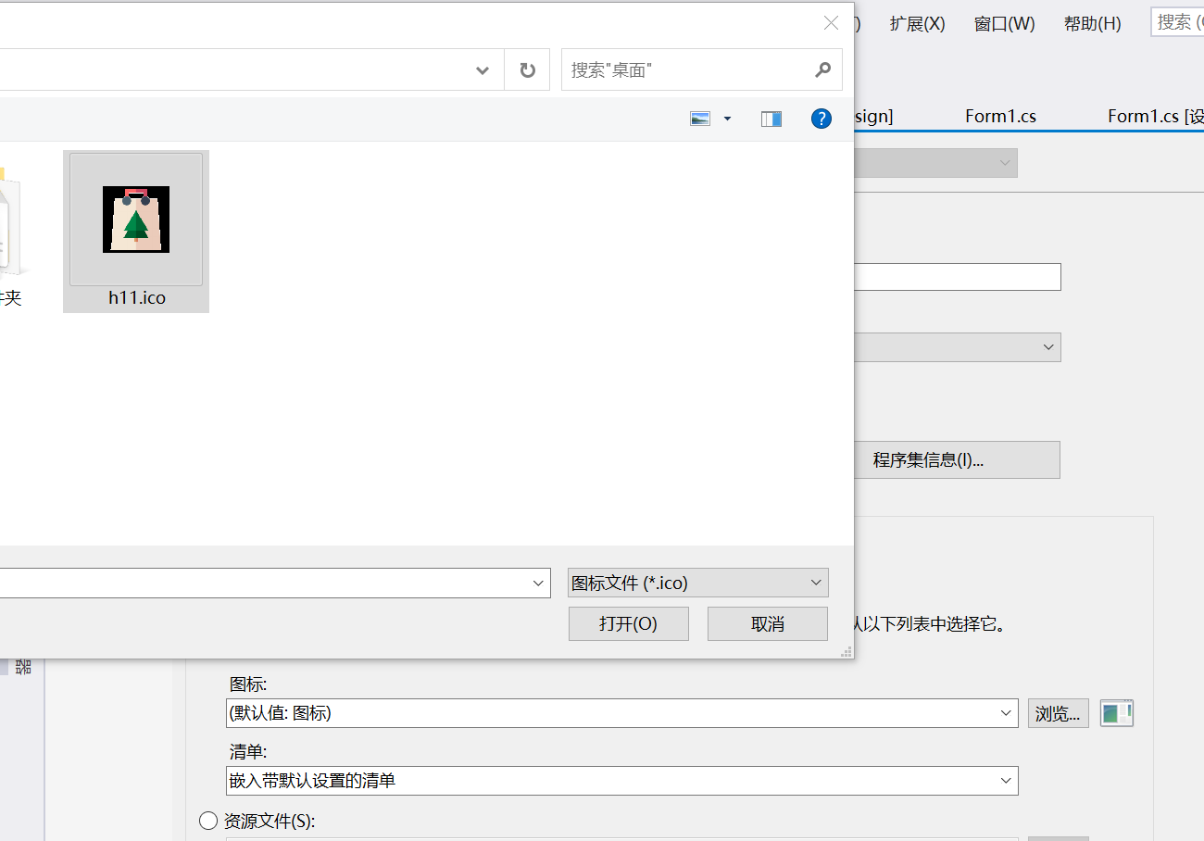
Task: Toggle the preview pane icon
Action: 771,119
